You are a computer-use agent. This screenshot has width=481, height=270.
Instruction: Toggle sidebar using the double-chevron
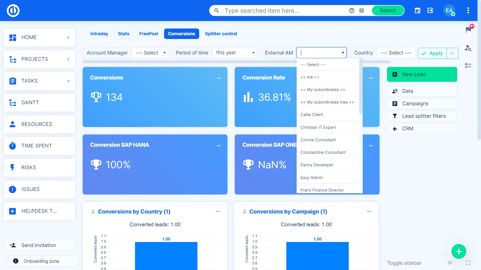[x=450, y=263]
